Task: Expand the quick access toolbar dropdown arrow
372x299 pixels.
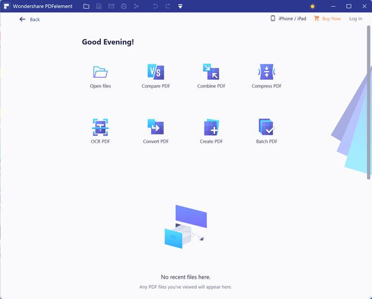Action: (180, 6)
